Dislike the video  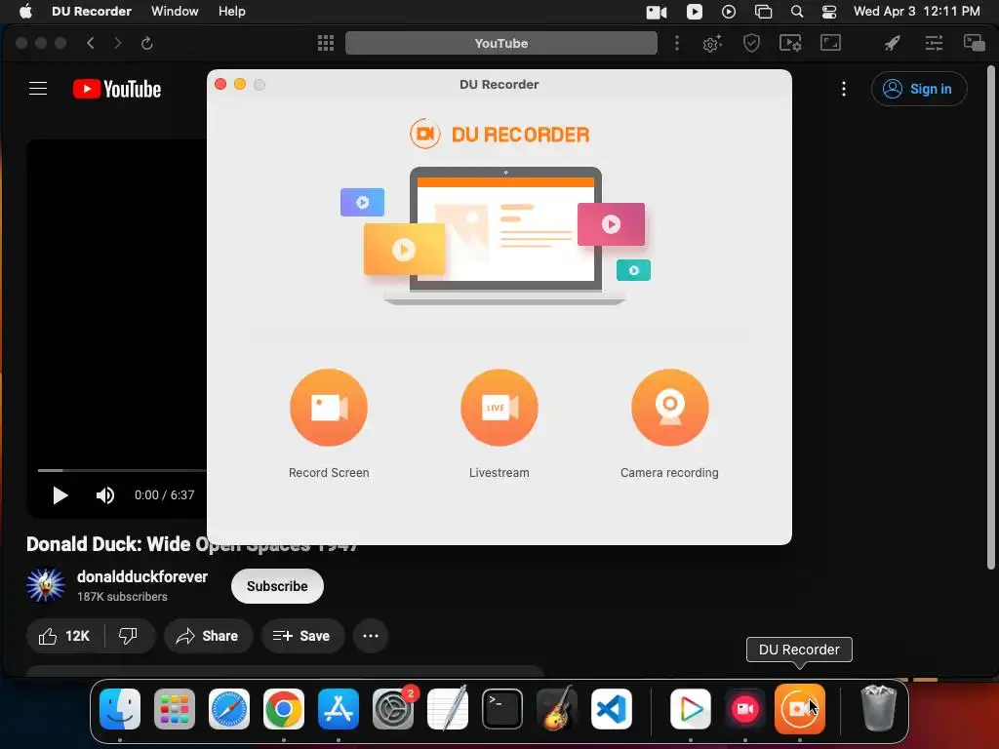pos(128,636)
